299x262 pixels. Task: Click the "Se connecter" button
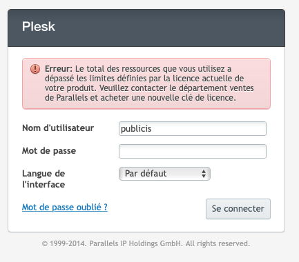238,209
